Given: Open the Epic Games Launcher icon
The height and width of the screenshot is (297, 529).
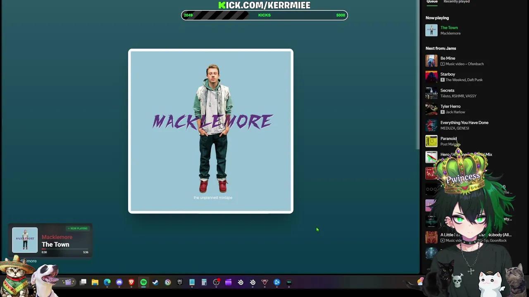Looking at the screenshot, I should 179,282.
